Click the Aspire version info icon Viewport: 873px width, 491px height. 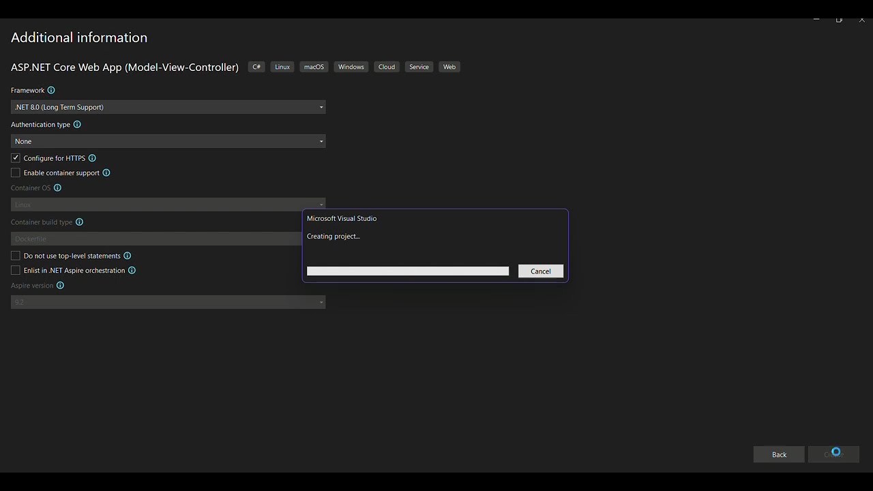click(x=60, y=285)
